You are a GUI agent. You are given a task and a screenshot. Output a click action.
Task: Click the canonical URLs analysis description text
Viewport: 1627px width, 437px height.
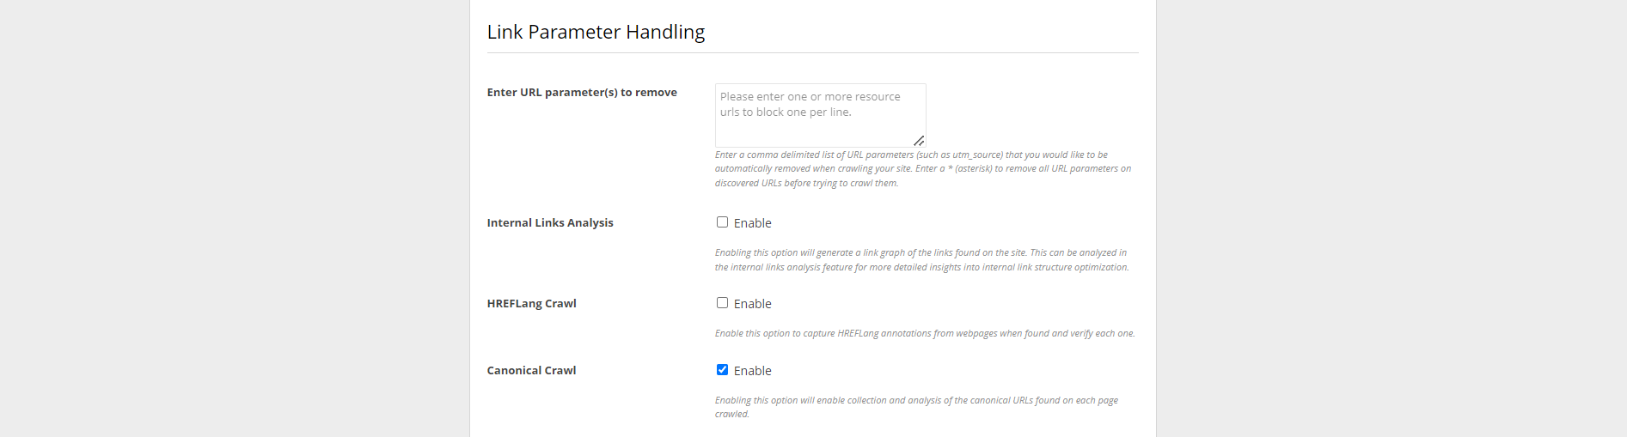coord(916,401)
